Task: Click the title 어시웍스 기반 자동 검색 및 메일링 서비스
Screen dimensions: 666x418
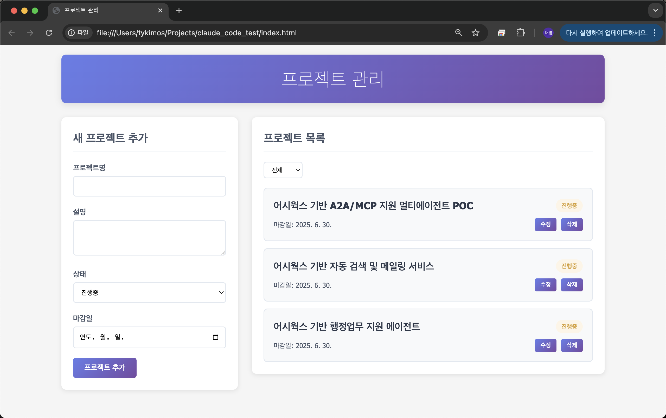Action: 354,266
